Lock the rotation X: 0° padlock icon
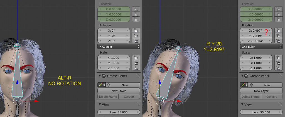The image size is (285, 117). coord(136,30)
